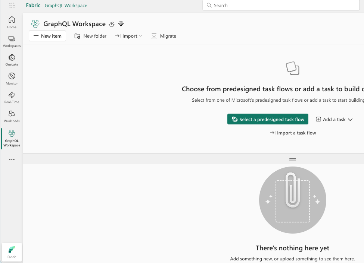Open the Workloads page

click(12, 117)
